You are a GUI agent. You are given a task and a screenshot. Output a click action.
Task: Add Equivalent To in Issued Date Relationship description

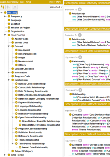click(x=80, y=57)
